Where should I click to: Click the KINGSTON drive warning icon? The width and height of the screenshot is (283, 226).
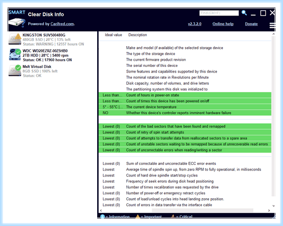[18, 37]
